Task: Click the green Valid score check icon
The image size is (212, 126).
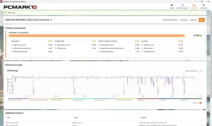Action: [5, 12]
